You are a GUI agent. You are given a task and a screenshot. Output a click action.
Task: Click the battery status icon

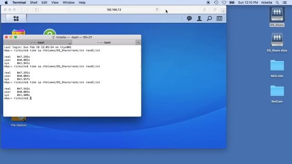(x=232, y=2)
